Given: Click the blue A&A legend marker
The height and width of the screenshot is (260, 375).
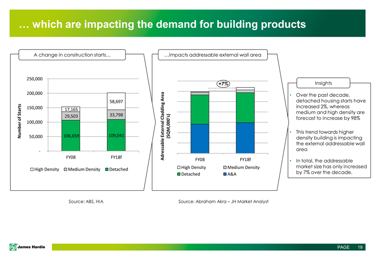Looking at the screenshot, I should tap(224, 174).
